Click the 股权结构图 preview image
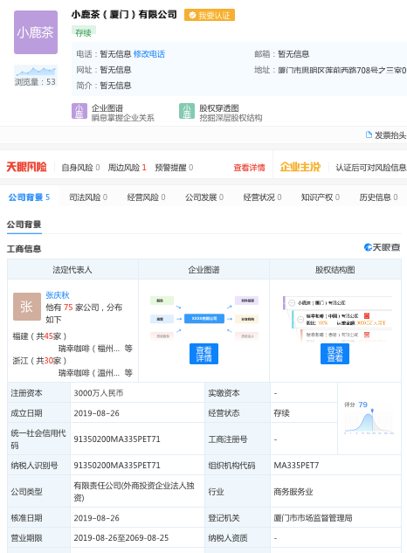This screenshot has height=553, width=407. point(337,319)
